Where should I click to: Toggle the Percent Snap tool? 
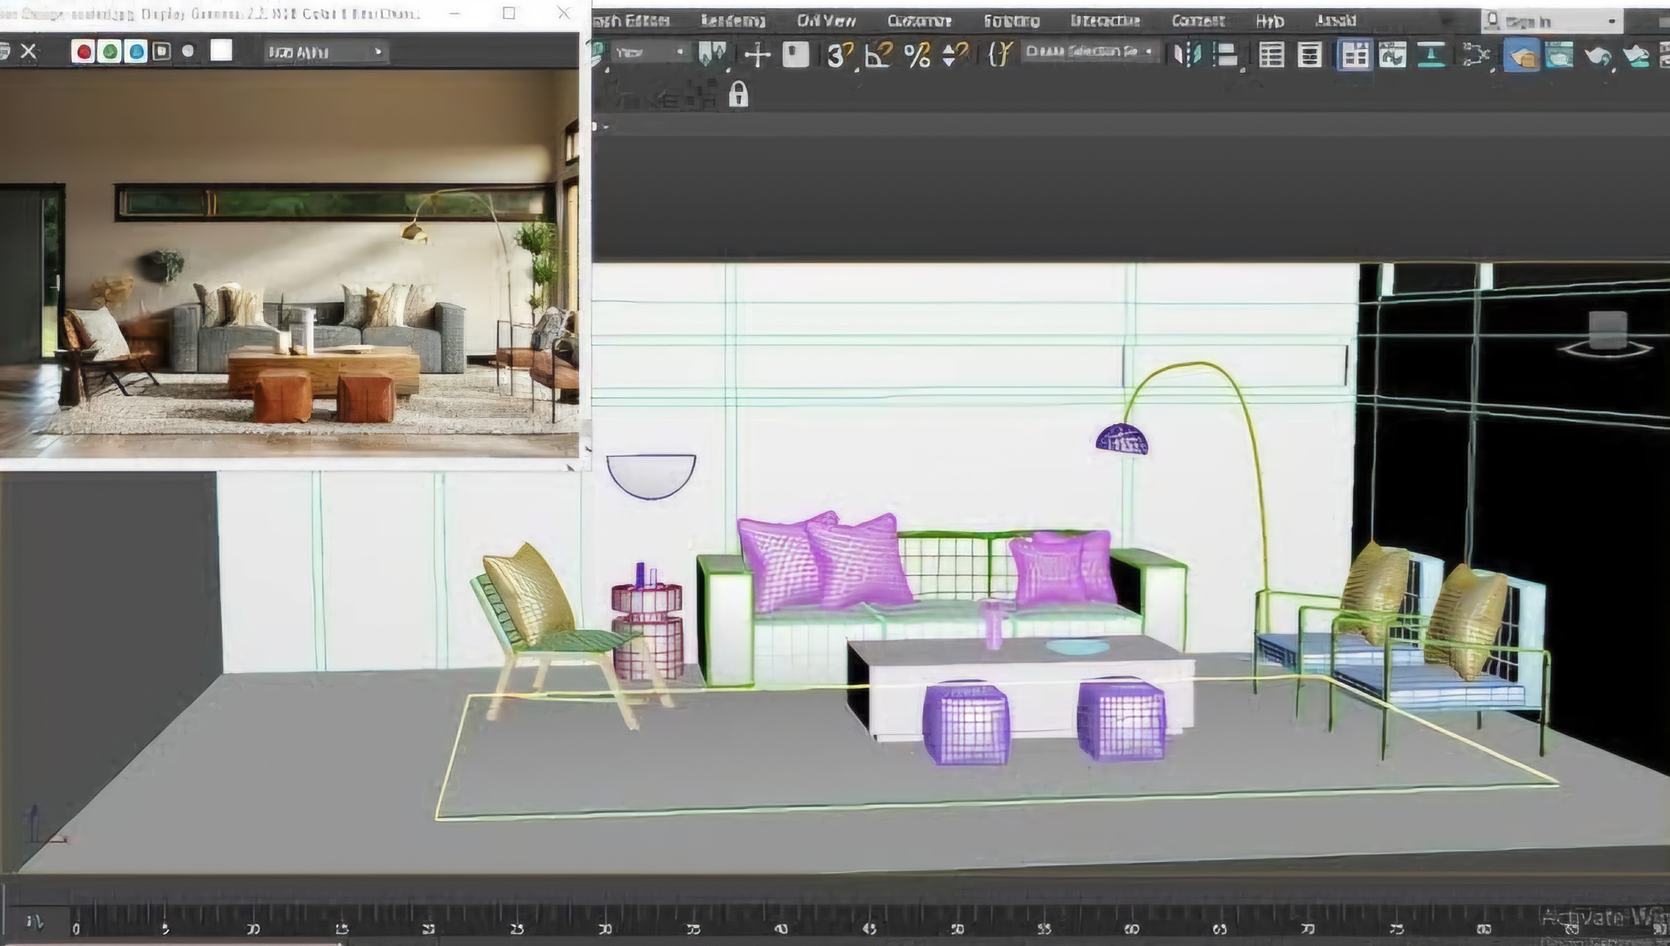point(917,54)
